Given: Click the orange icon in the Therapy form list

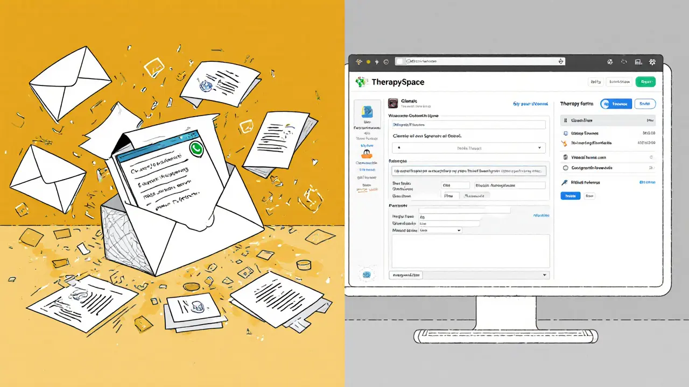Looking at the screenshot, I should [565, 144].
